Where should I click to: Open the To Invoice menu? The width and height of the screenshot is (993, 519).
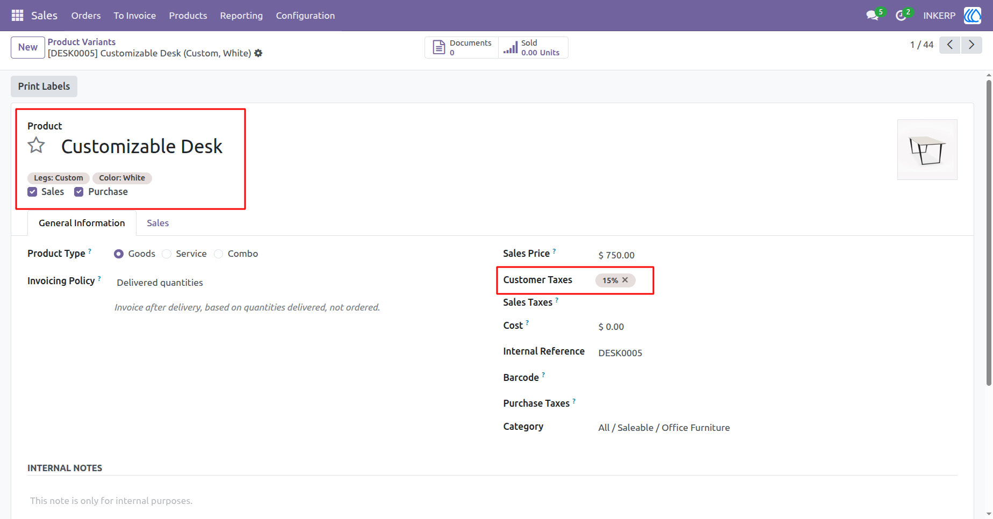pos(135,16)
